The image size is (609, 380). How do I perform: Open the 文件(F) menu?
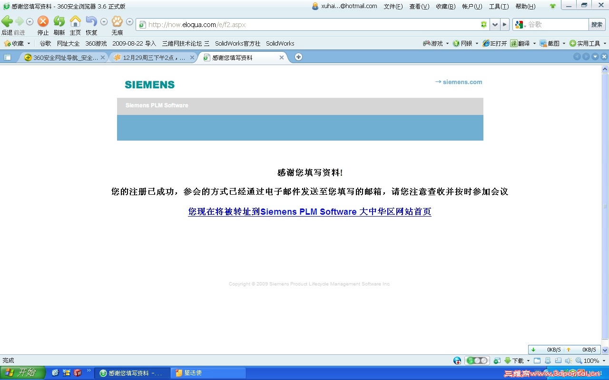[393, 7]
